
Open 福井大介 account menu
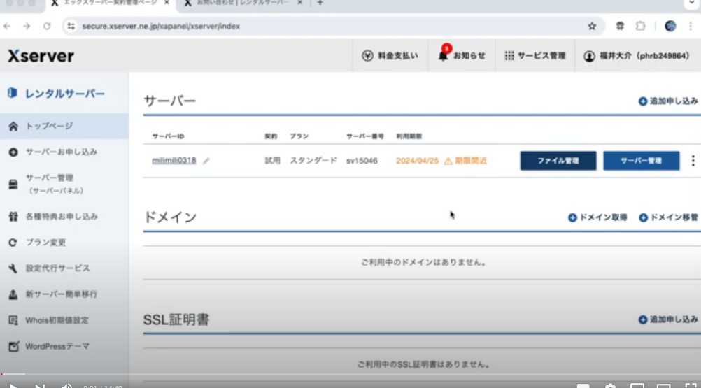coord(637,56)
